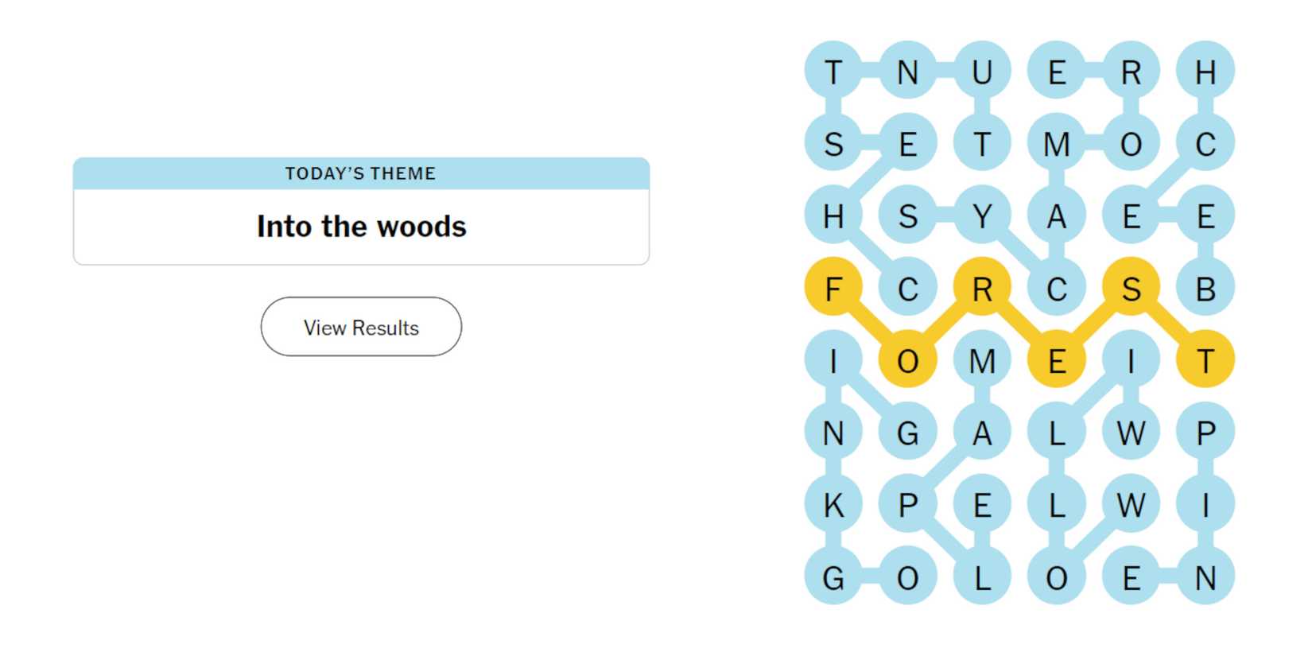This screenshot has width=1312, height=656.
Task: Select a G letter tile
Action: click(907, 434)
